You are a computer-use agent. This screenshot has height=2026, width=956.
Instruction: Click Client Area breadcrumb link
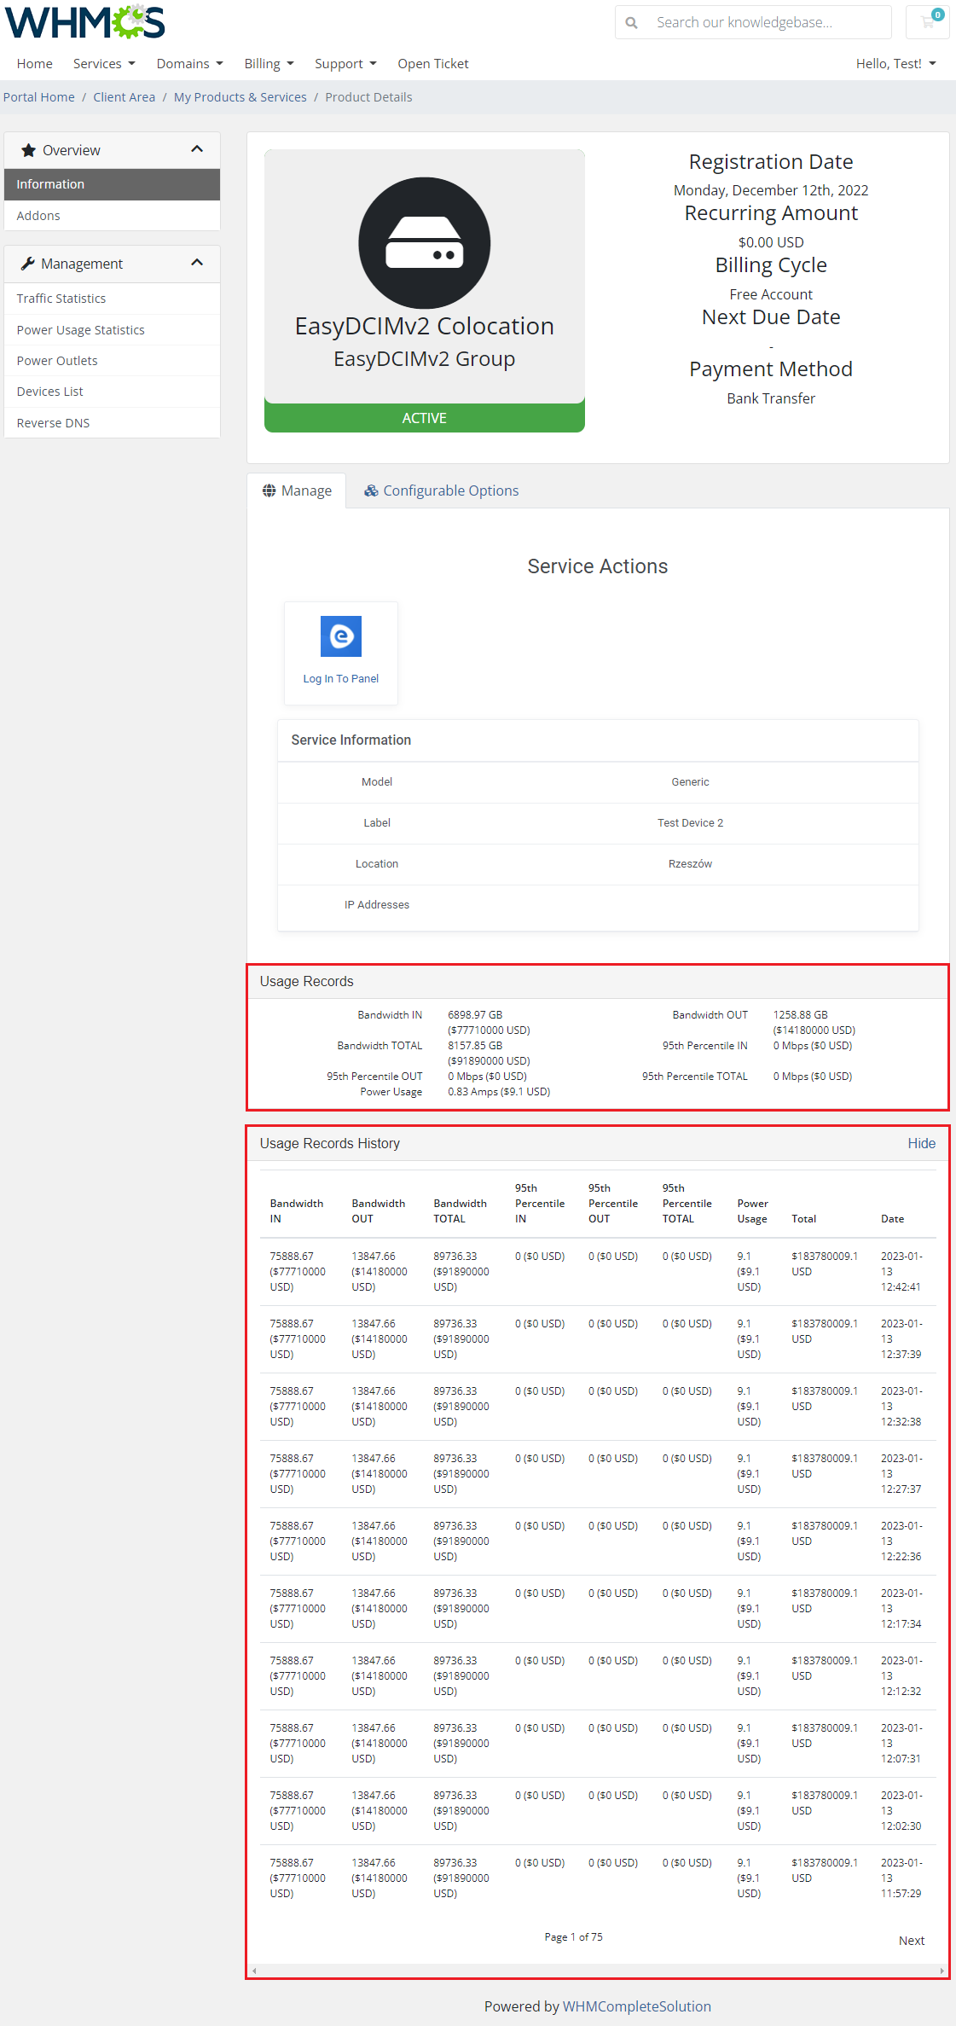pyautogui.click(x=125, y=97)
